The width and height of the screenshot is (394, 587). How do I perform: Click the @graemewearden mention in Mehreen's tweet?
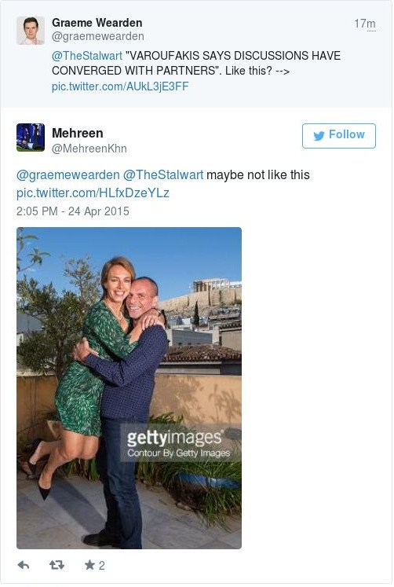(x=68, y=174)
